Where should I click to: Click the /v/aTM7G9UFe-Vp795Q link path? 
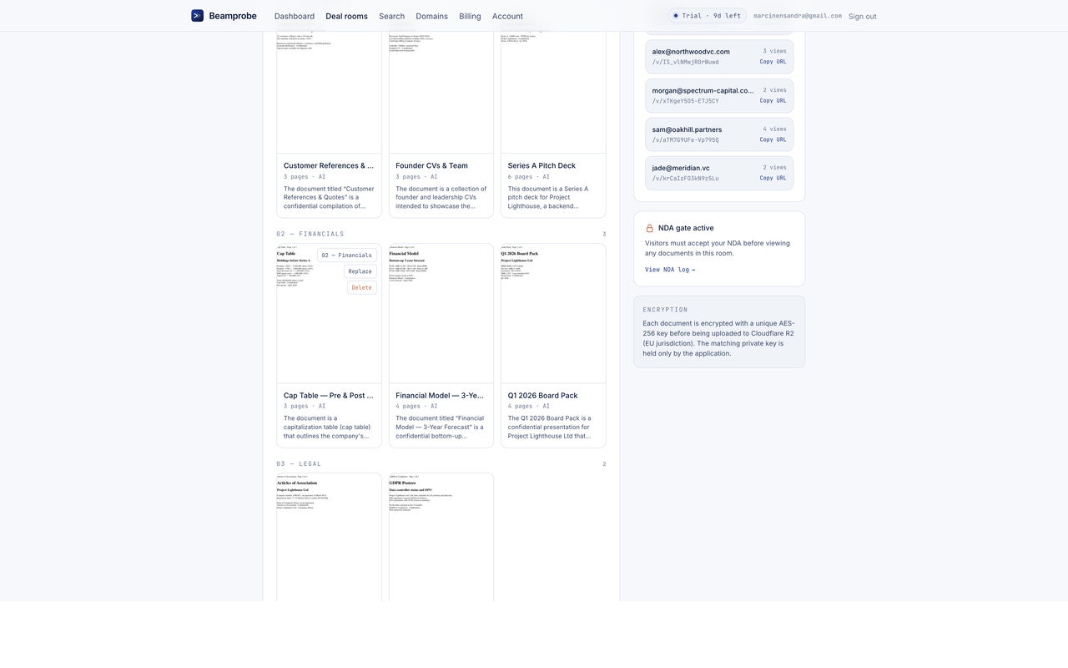(685, 139)
